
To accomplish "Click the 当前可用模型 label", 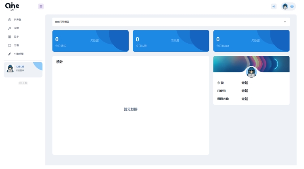I will click(62, 22).
